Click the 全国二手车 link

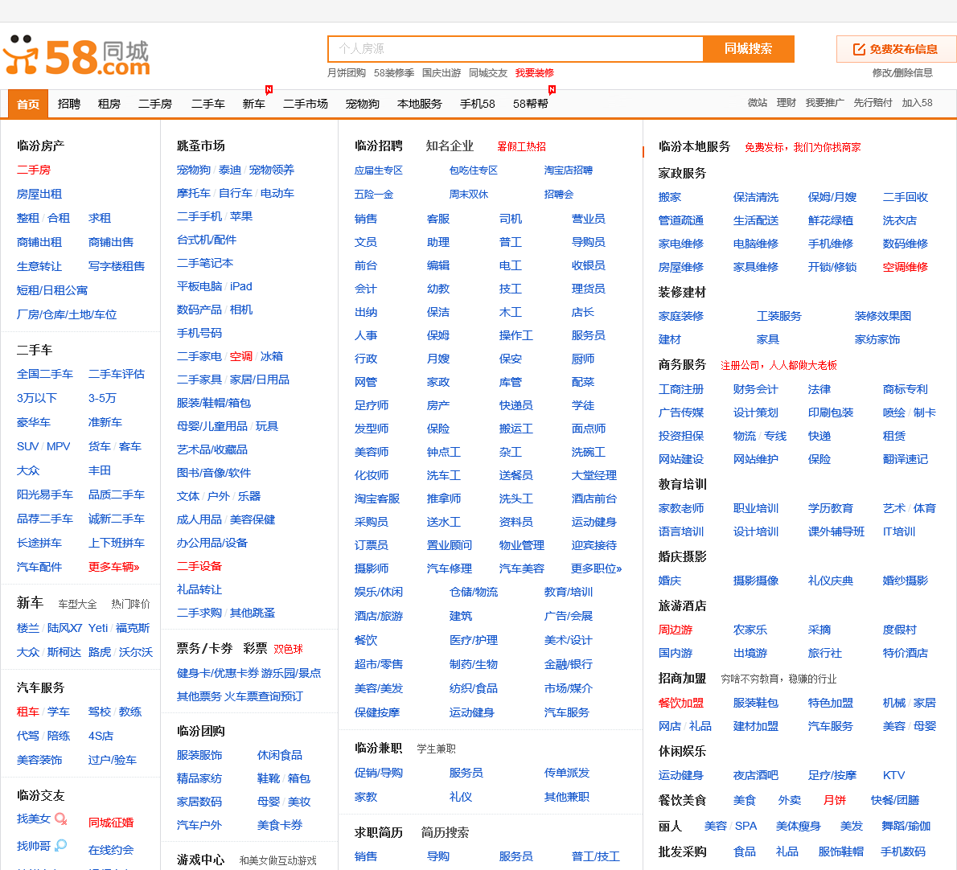tap(44, 374)
